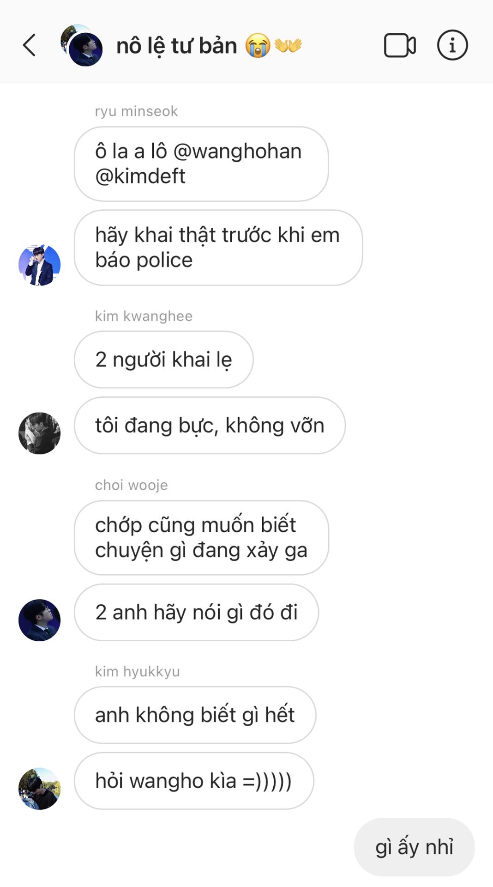Tap sender name choi wooje
Screen dimensions: 493x887
pos(131,486)
